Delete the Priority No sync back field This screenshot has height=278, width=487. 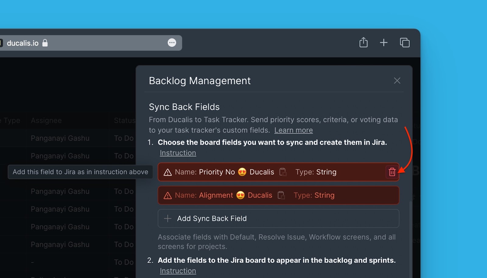(392, 172)
